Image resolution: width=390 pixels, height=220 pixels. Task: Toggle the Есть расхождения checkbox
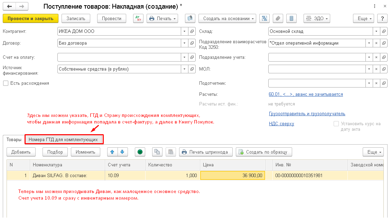pyautogui.click(x=6, y=83)
